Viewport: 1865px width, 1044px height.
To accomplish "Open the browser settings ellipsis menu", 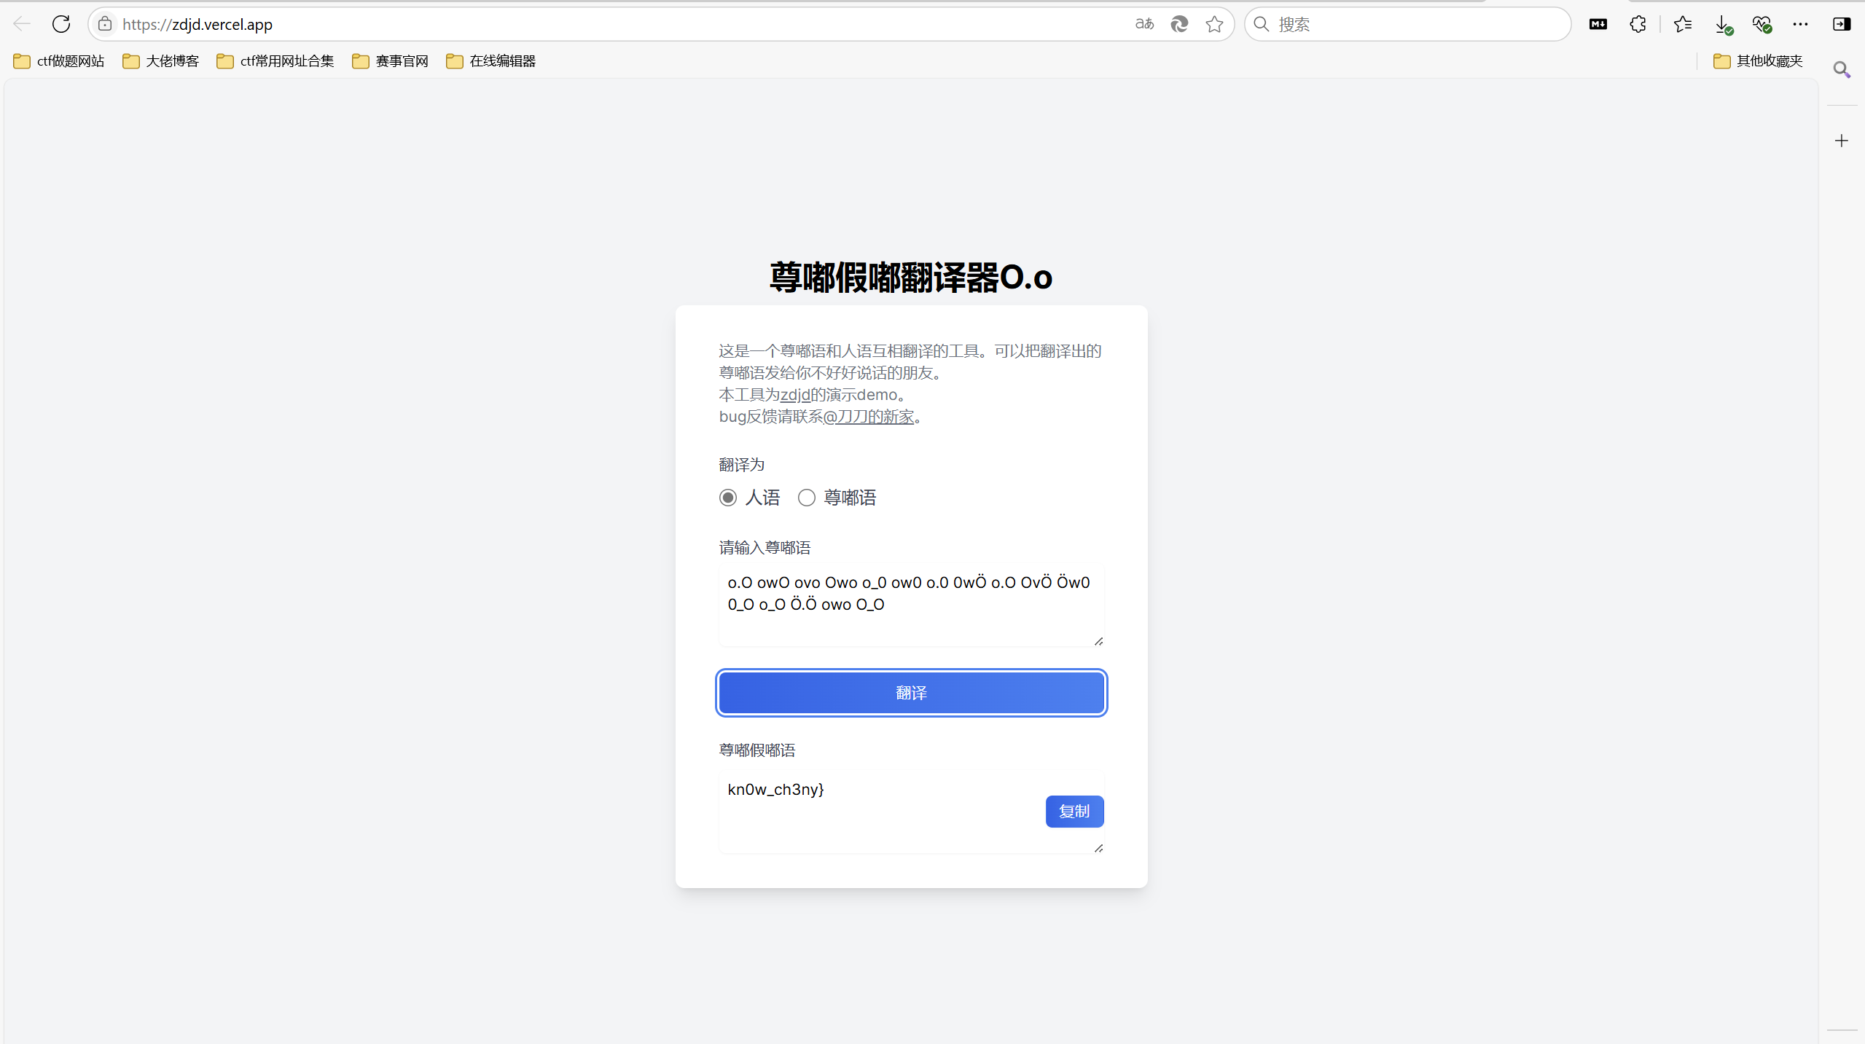I will [x=1800, y=24].
